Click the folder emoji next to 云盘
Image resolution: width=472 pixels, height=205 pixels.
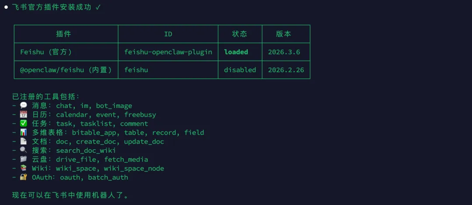[24, 159]
